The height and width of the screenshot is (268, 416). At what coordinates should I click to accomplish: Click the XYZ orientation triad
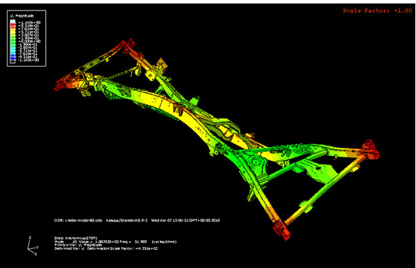[x=33, y=246]
